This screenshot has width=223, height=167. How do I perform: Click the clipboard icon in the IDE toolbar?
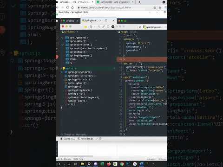click(x=108, y=27)
